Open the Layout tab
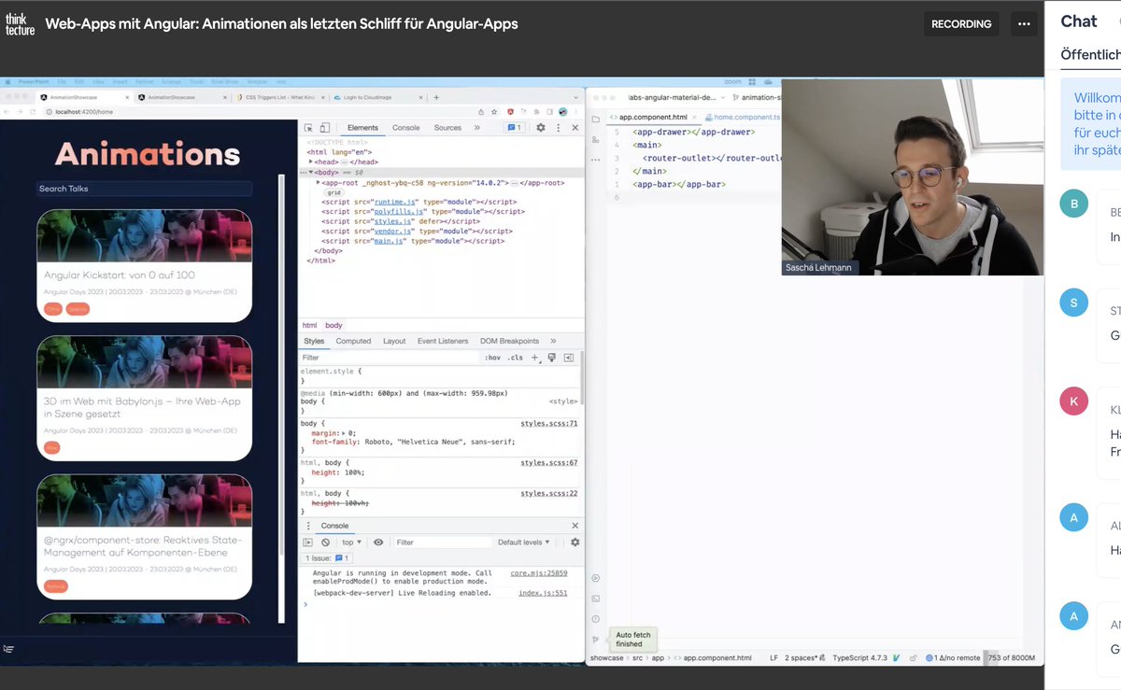Viewport: 1121px width, 690px height. (x=394, y=341)
